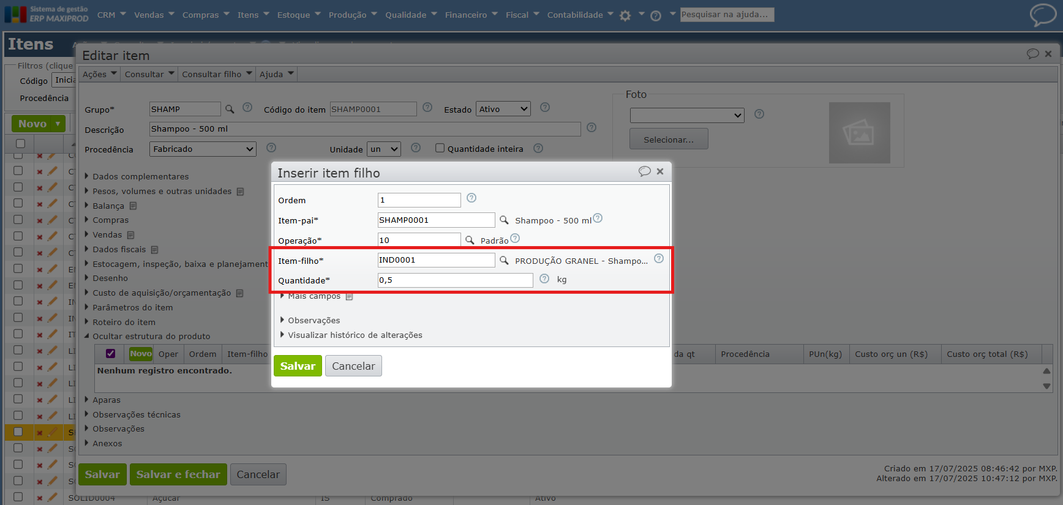1063x505 pixels.
Task: Toggle the Quantidade inteira checkbox
Action: pos(440,148)
